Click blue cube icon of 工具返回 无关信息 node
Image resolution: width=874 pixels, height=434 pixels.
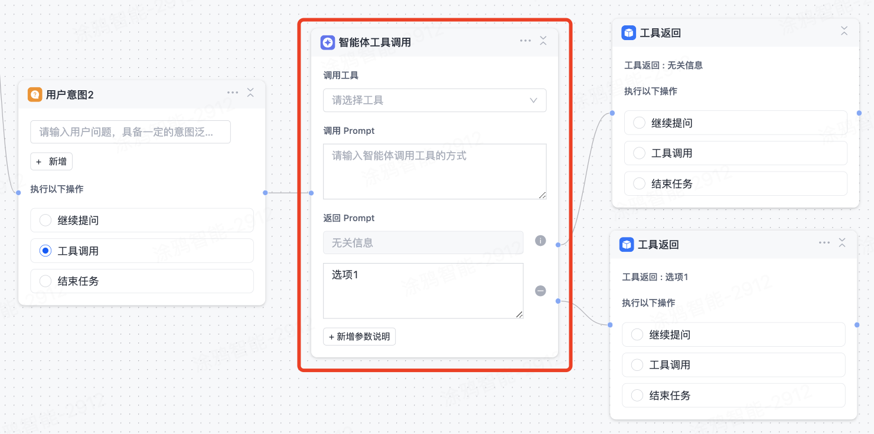coord(629,32)
